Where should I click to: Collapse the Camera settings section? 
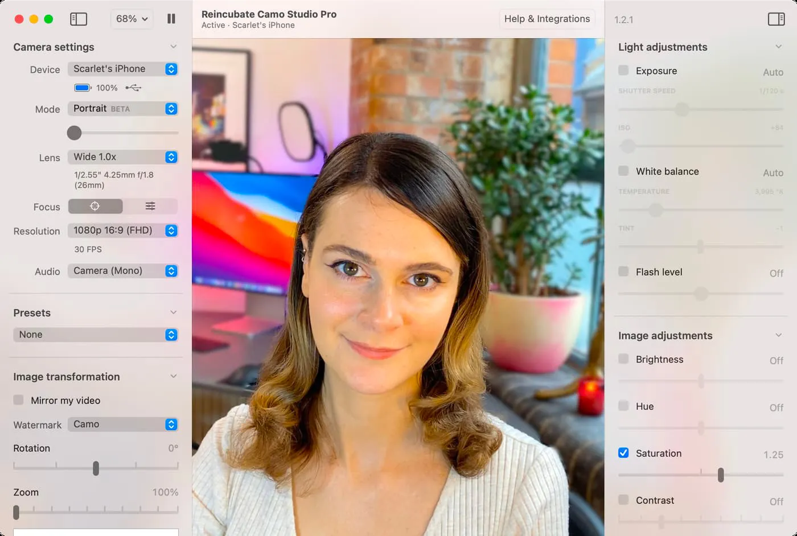174,47
